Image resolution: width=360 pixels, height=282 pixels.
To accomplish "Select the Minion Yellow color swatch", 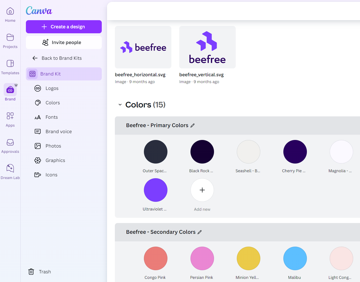I will (249, 258).
